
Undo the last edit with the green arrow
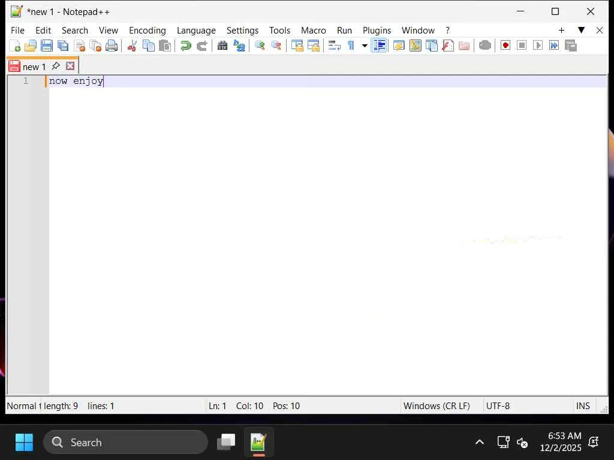coord(186,46)
